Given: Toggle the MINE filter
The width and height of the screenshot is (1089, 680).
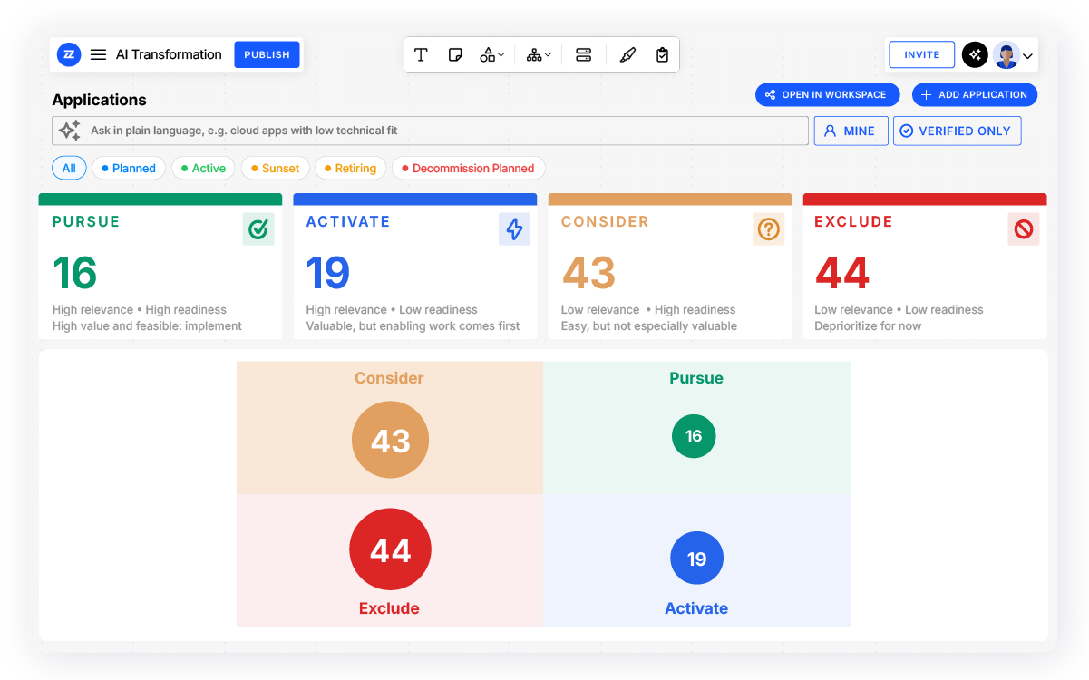Looking at the screenshot, I should (x=851, y=131).
